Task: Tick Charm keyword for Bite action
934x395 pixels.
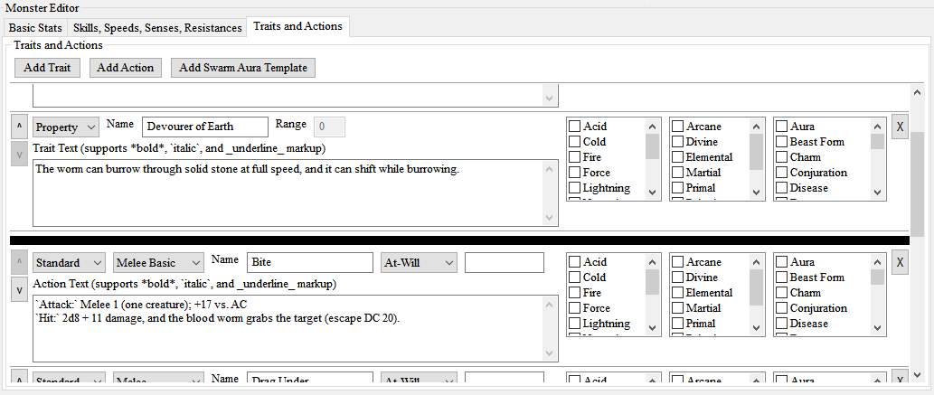Action: (x=782, y=293)
